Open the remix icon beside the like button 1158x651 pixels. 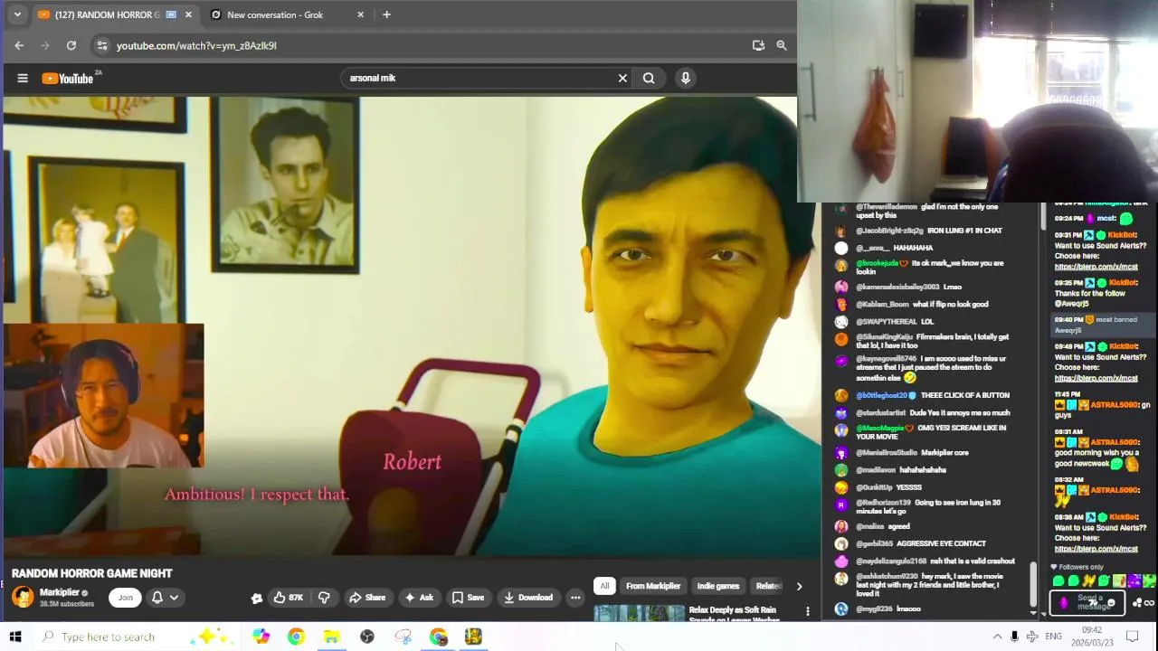pyautogui.click(x=257, y=598)
